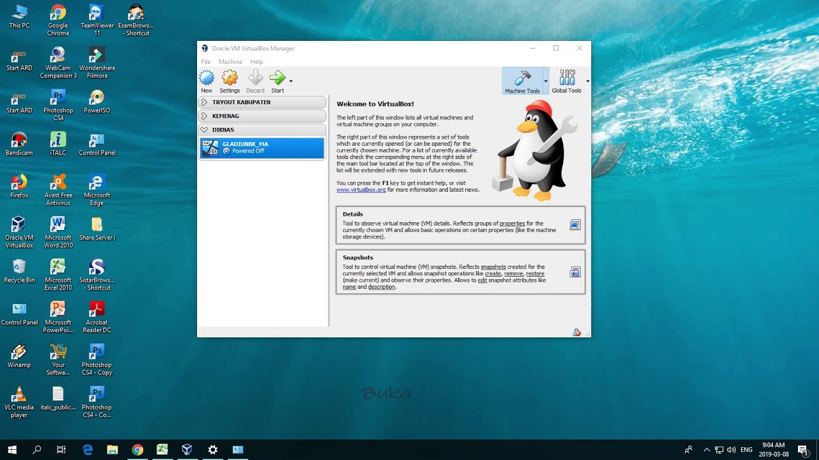Select the Avast Free Antivirus desktop icon
Screen dimensions: 819x460
(x=58, y=190)
